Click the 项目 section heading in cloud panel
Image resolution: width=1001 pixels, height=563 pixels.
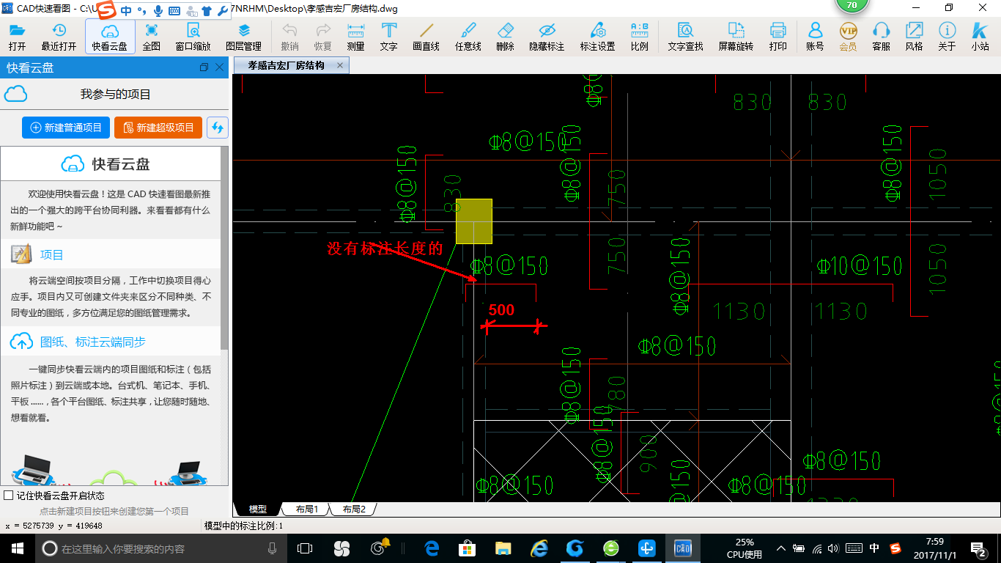click(52, 254)
